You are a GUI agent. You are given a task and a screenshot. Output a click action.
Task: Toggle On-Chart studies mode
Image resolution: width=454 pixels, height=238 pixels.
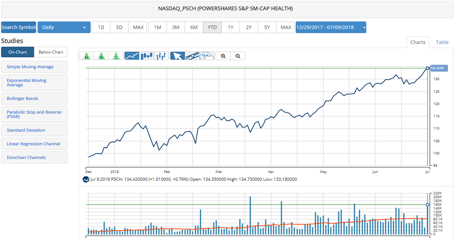tap(17, 52)
